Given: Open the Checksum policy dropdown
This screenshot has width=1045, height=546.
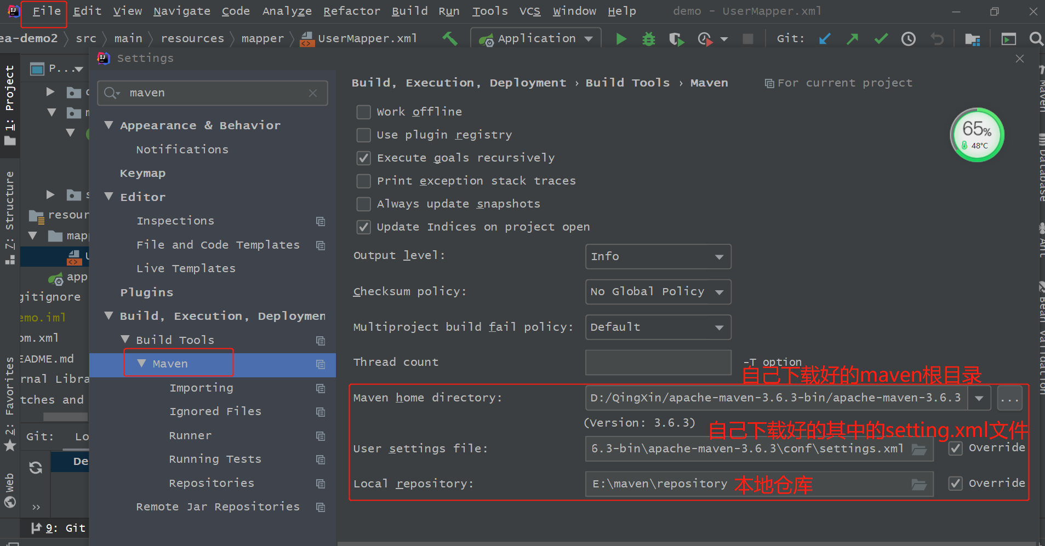Looking at the screenshot, I should pos(658,292).
